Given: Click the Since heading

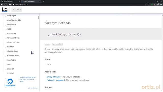Looking at the screenshot, I should tap(47, 60).
